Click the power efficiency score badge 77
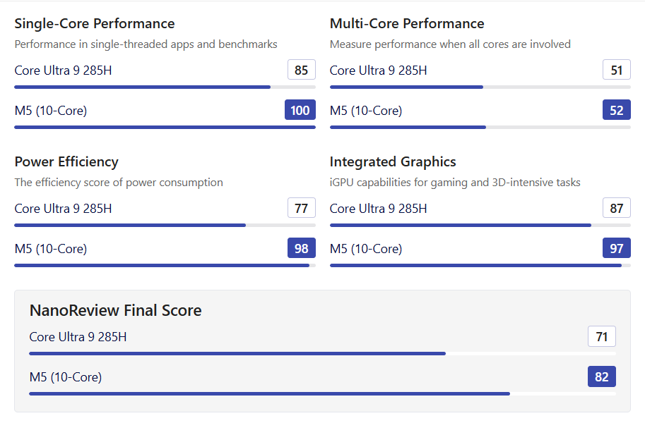This screenshot has width=645, height=423. click(301, 209)
